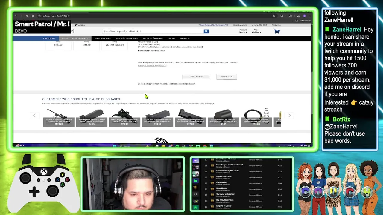Click the address bar URL evike.com/products/13334
This screenshot has width=383, height=215.
click(56, 16)
